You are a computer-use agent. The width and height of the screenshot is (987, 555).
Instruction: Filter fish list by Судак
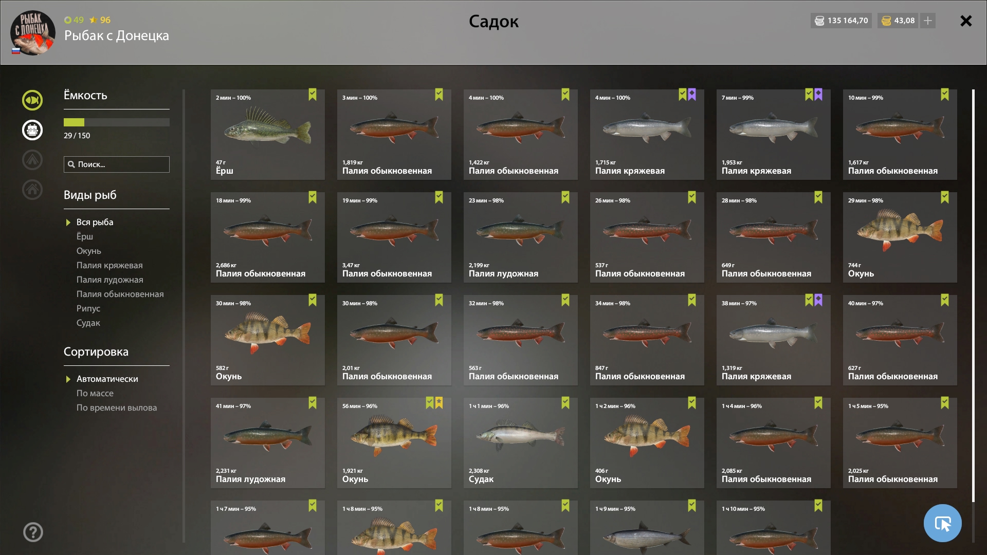click(88, 323)
